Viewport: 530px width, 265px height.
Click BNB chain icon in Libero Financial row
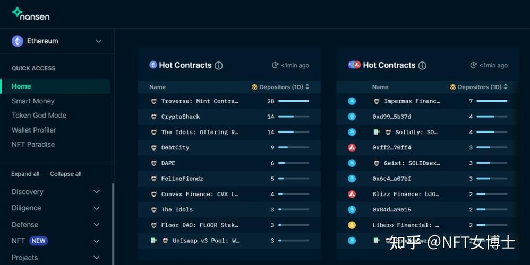(x=352, y=225)
